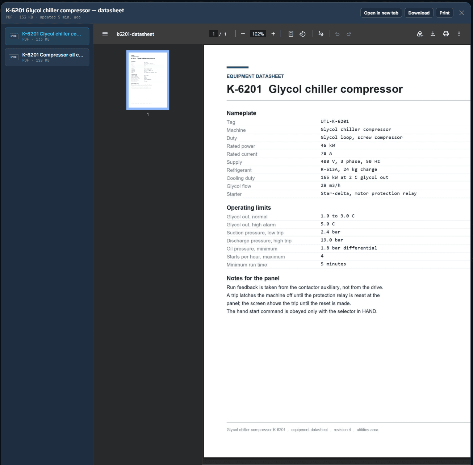This screenshot has height=465, width=473.
Task: Select the K-6201 Glycol chiller compressor file
Action: [x=47, y=36]
